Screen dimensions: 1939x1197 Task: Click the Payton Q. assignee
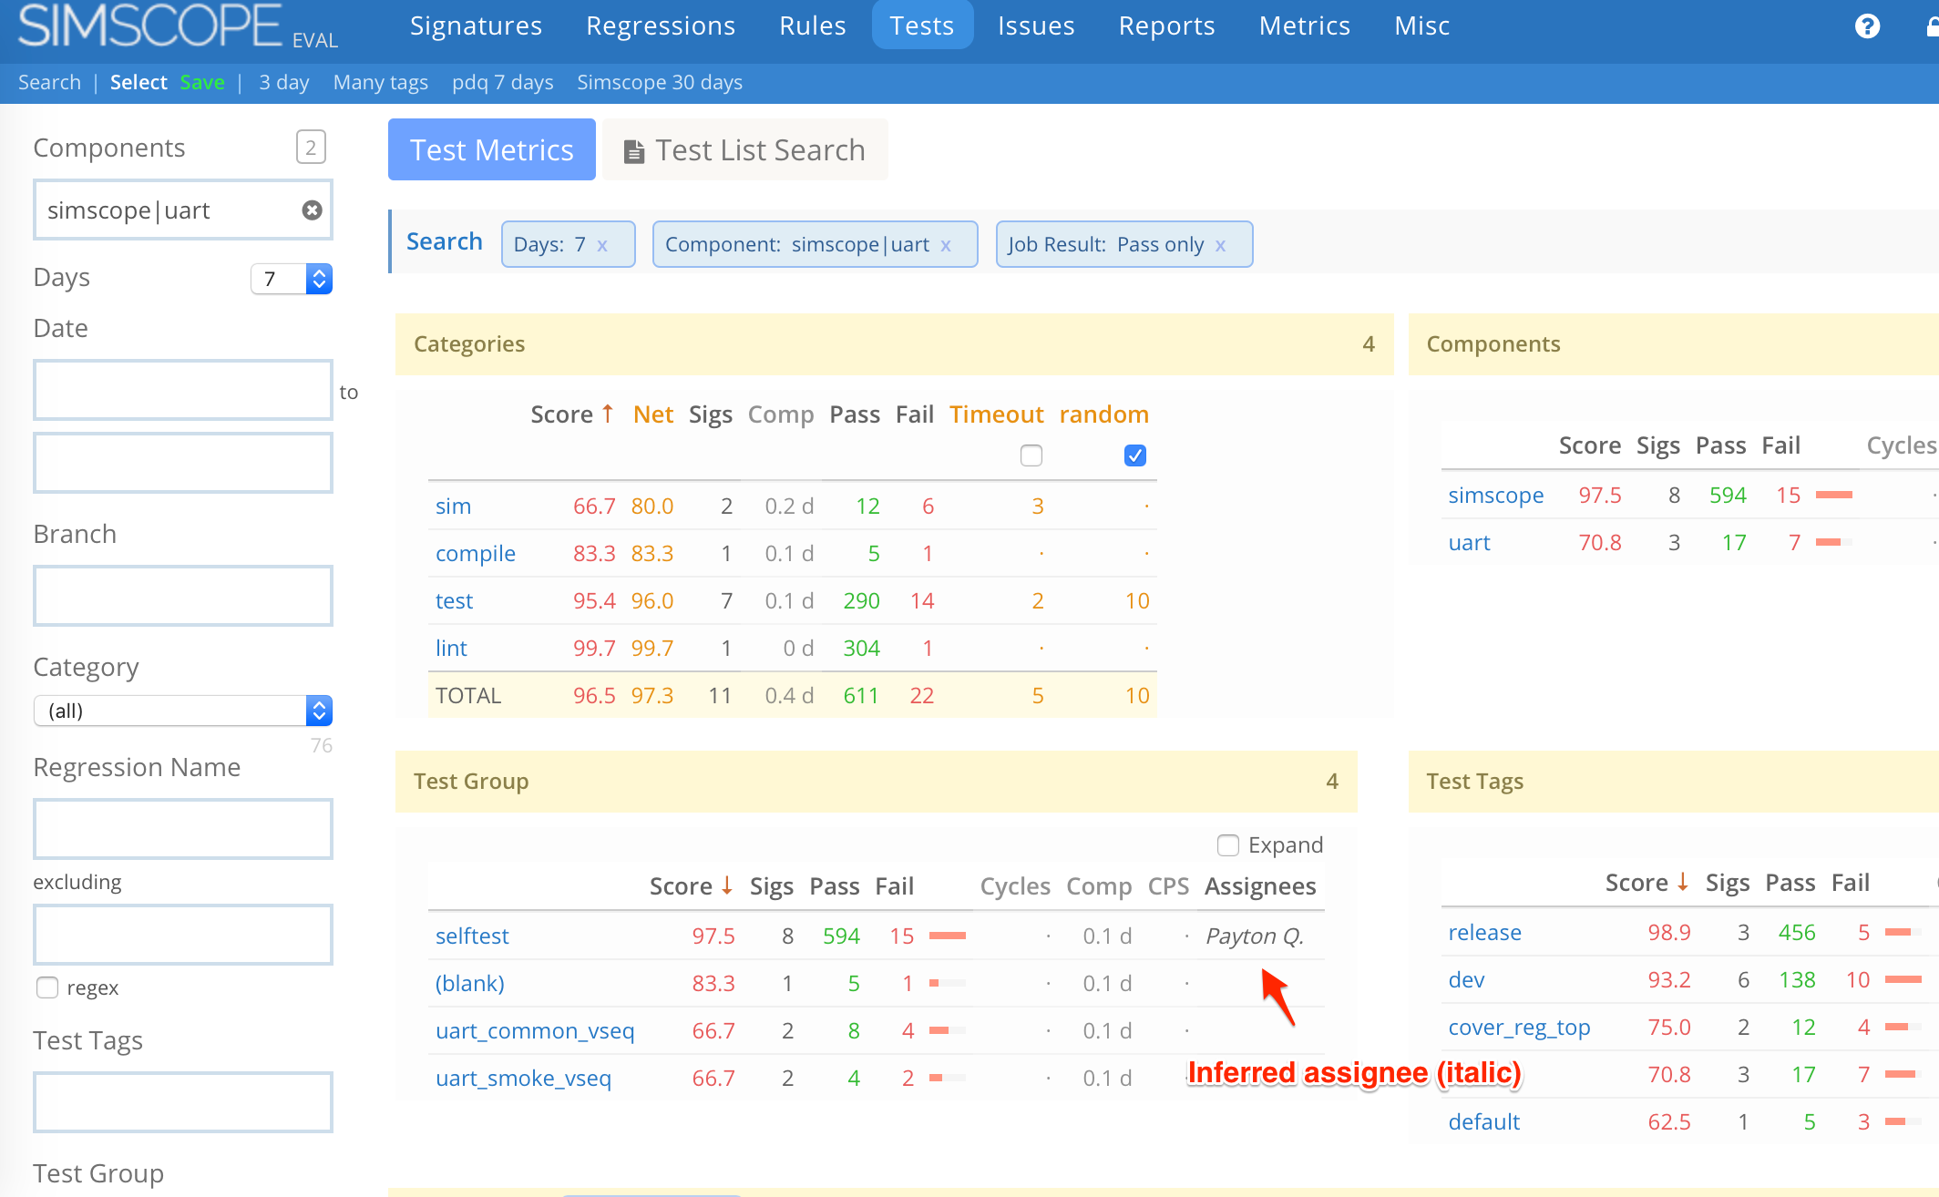point(1255,936)
